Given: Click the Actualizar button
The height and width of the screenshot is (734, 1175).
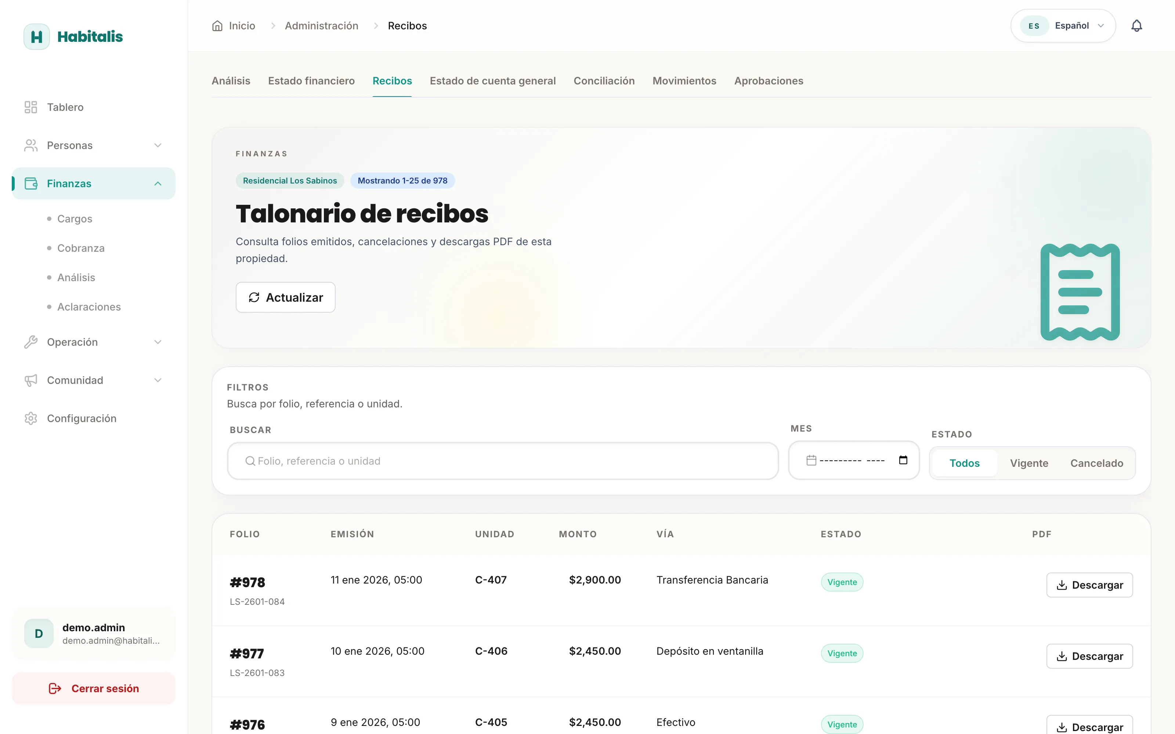Looking at the screenshot, I should [x=286, y=298].
